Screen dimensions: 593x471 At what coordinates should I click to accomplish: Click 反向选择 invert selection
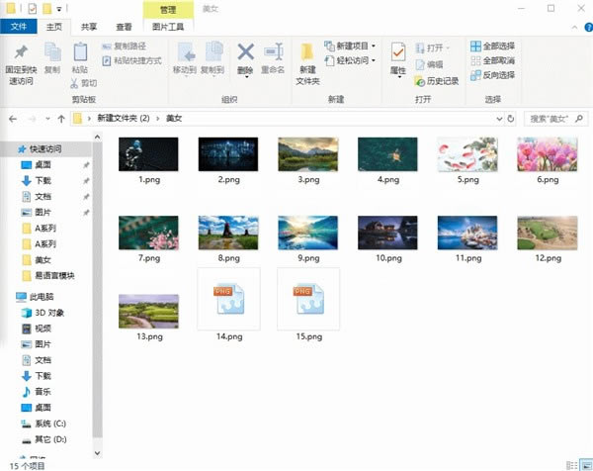(492, 75)
